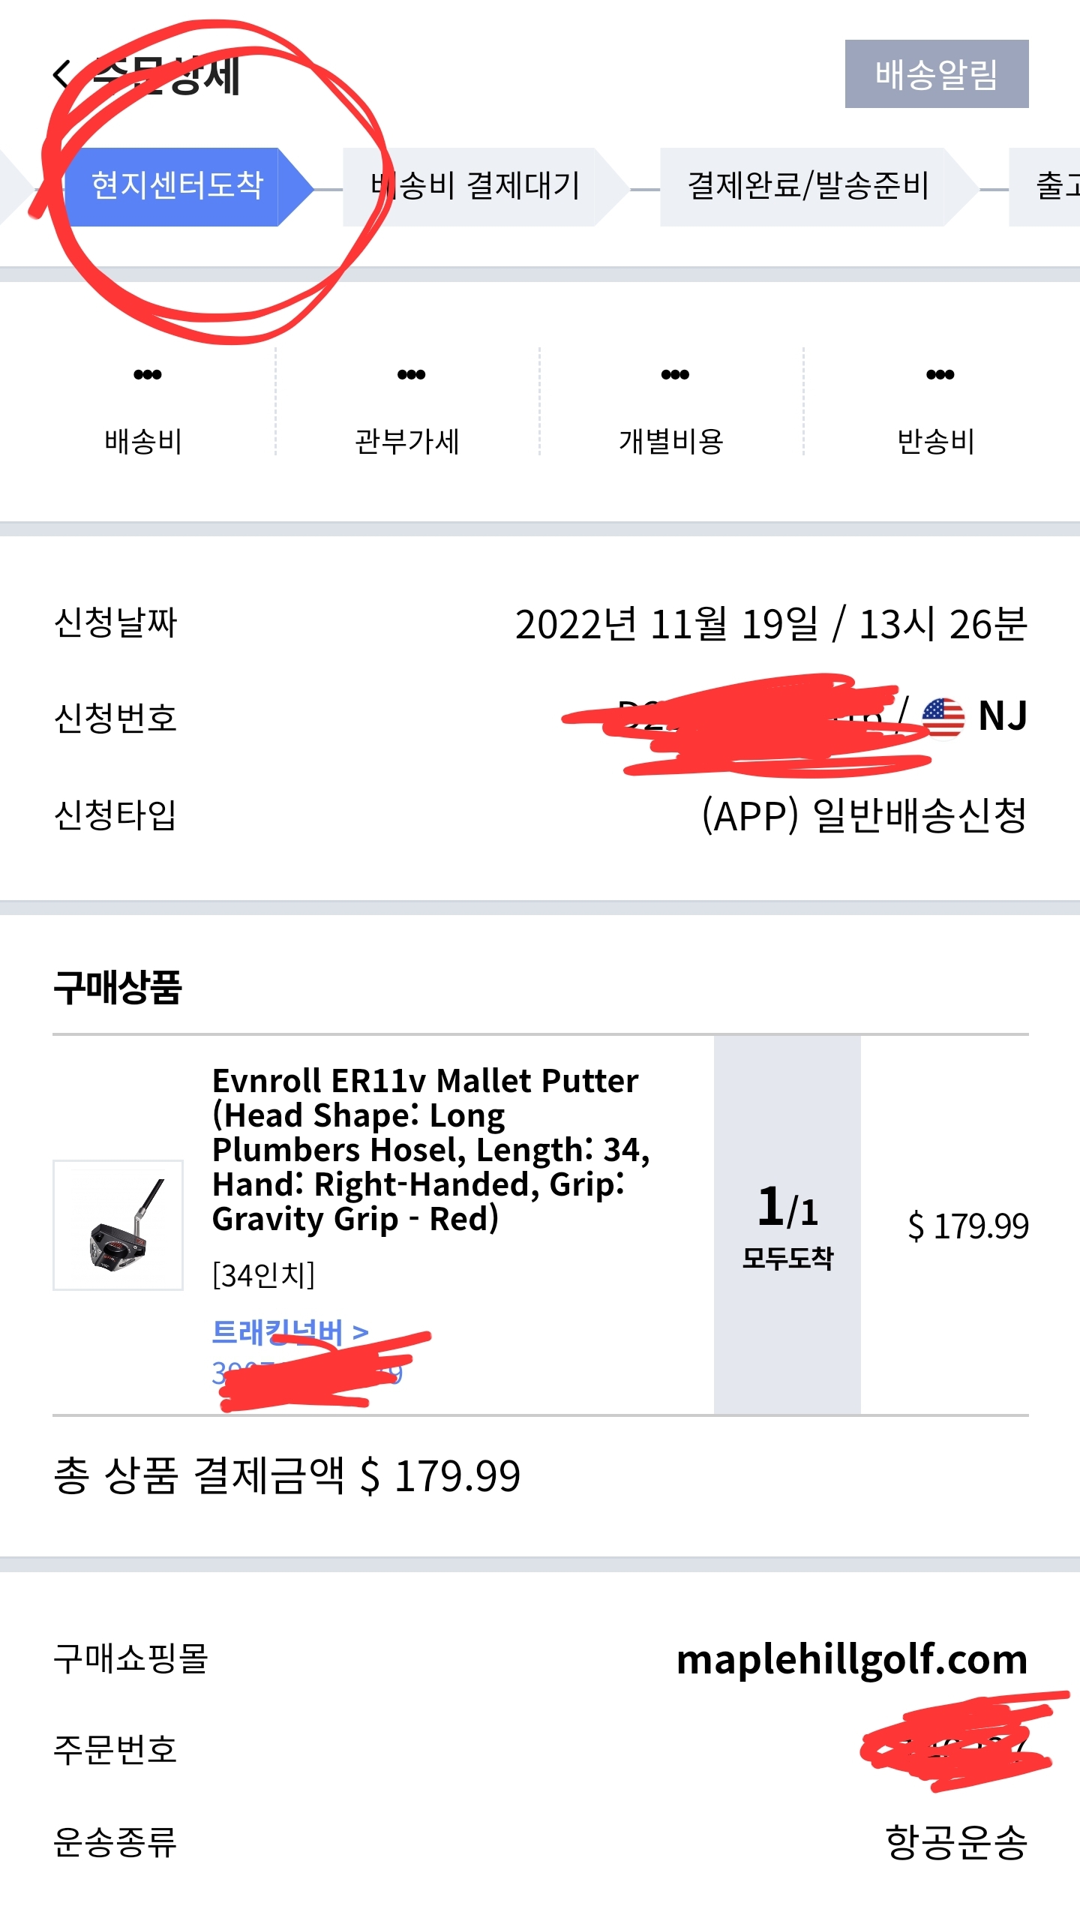Open the 개별비용 fee label
The height and width of the screenshot is (1921, 1080).
(671, 442)
